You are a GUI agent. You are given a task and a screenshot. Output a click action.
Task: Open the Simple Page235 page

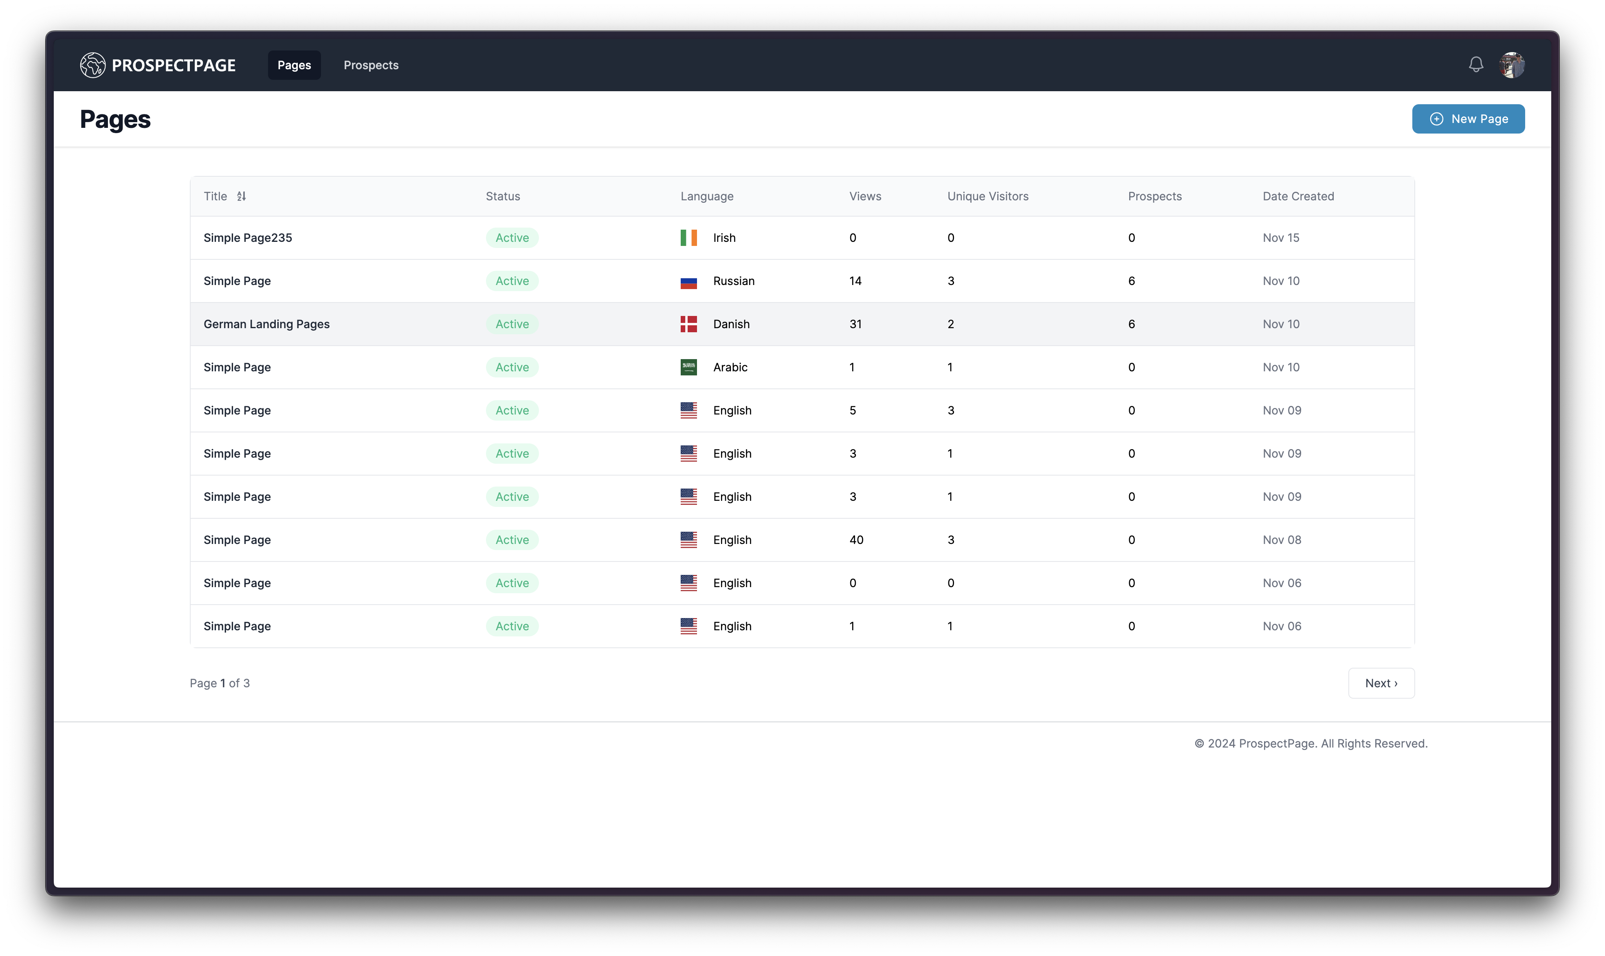click(x=247, y=237)
